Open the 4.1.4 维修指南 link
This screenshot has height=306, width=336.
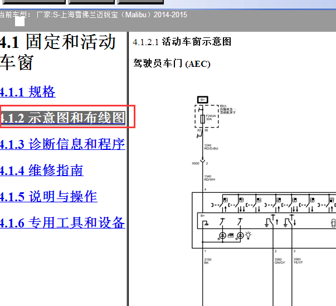tap(42, 170)
